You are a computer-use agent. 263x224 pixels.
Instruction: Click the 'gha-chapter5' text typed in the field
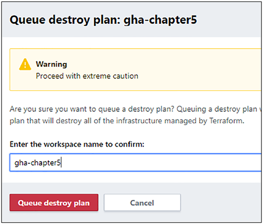37,163
